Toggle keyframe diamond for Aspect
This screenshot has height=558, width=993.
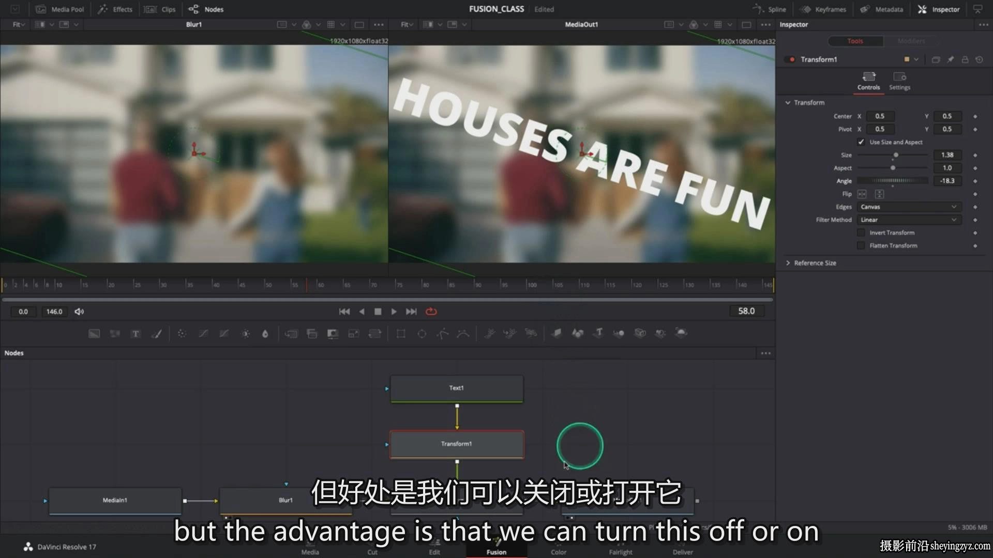click(975, 168)
